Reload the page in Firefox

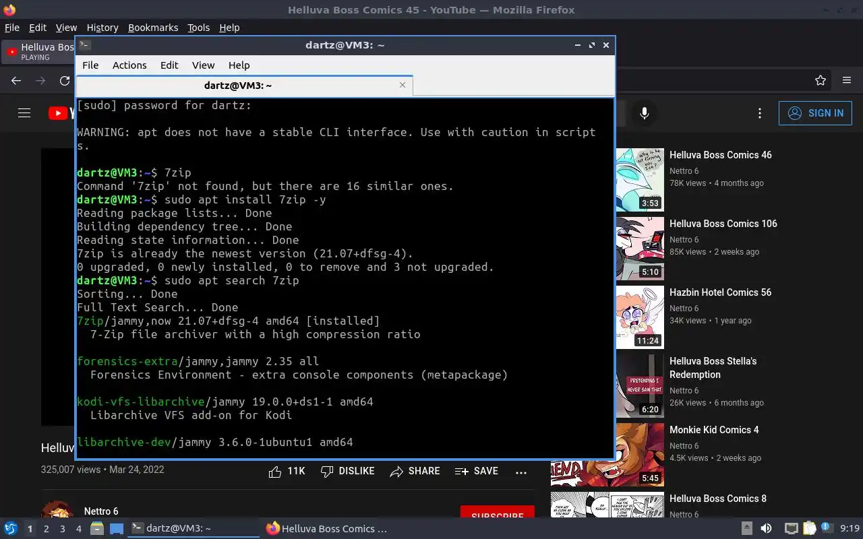[x=65, y=80]
